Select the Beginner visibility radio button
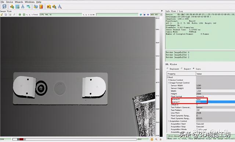 pos(167,69)
